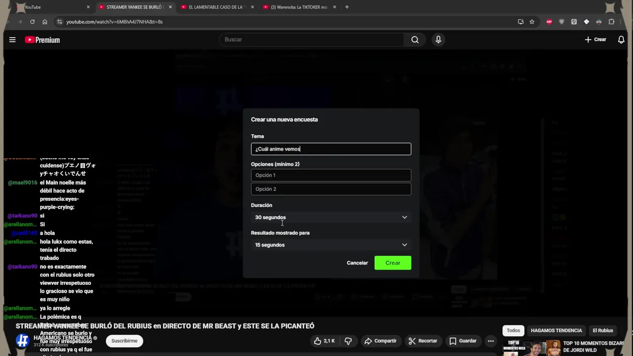Click the search magnifier button
The height and width of the screenshot is (356, 633).
click(415, 40)
